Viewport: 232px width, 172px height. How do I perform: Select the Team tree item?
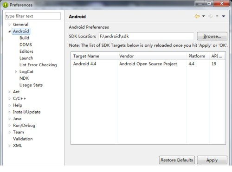19,132
